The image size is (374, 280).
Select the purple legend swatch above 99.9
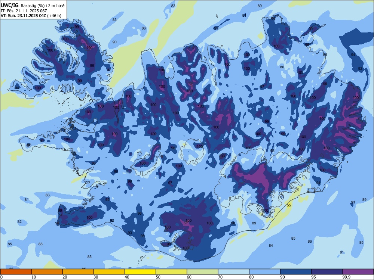pyautogui.click(x=358, y=272)
